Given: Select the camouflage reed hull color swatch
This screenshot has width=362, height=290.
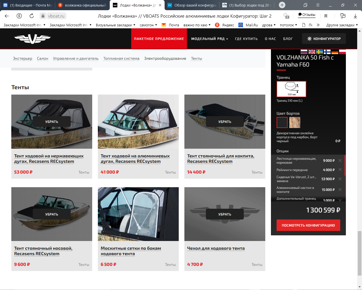Looking at the screenshot, I should [x=295, y=122].
